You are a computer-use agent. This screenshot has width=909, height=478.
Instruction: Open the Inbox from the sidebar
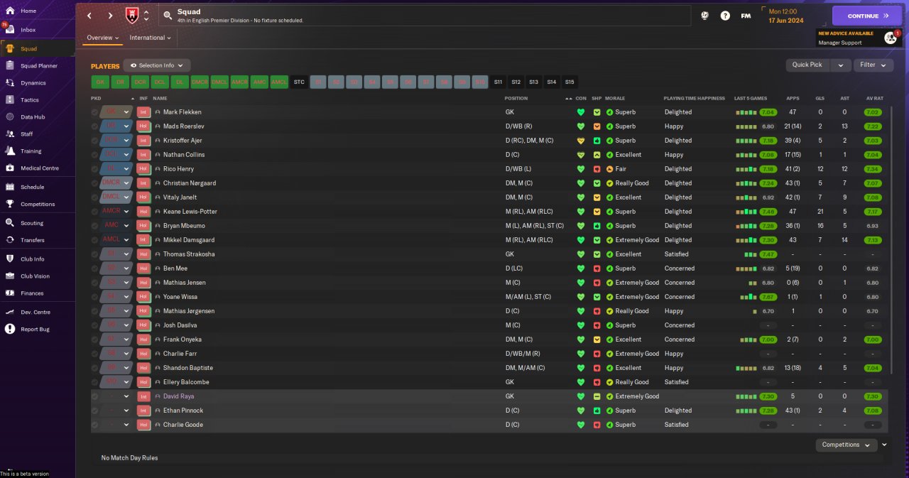coord(28,30)
